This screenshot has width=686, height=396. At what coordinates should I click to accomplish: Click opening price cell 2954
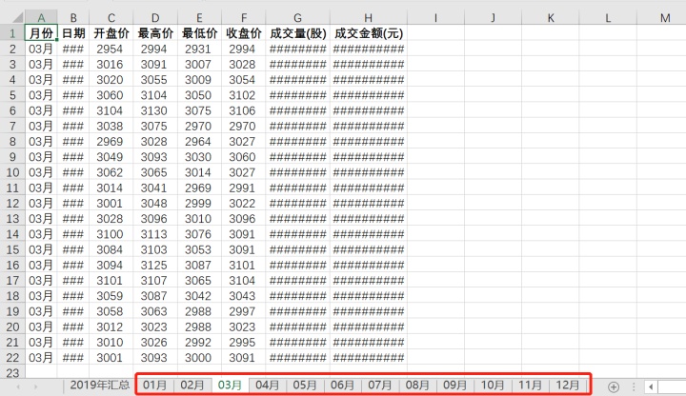pyautogui.click(x=111, y=49)
